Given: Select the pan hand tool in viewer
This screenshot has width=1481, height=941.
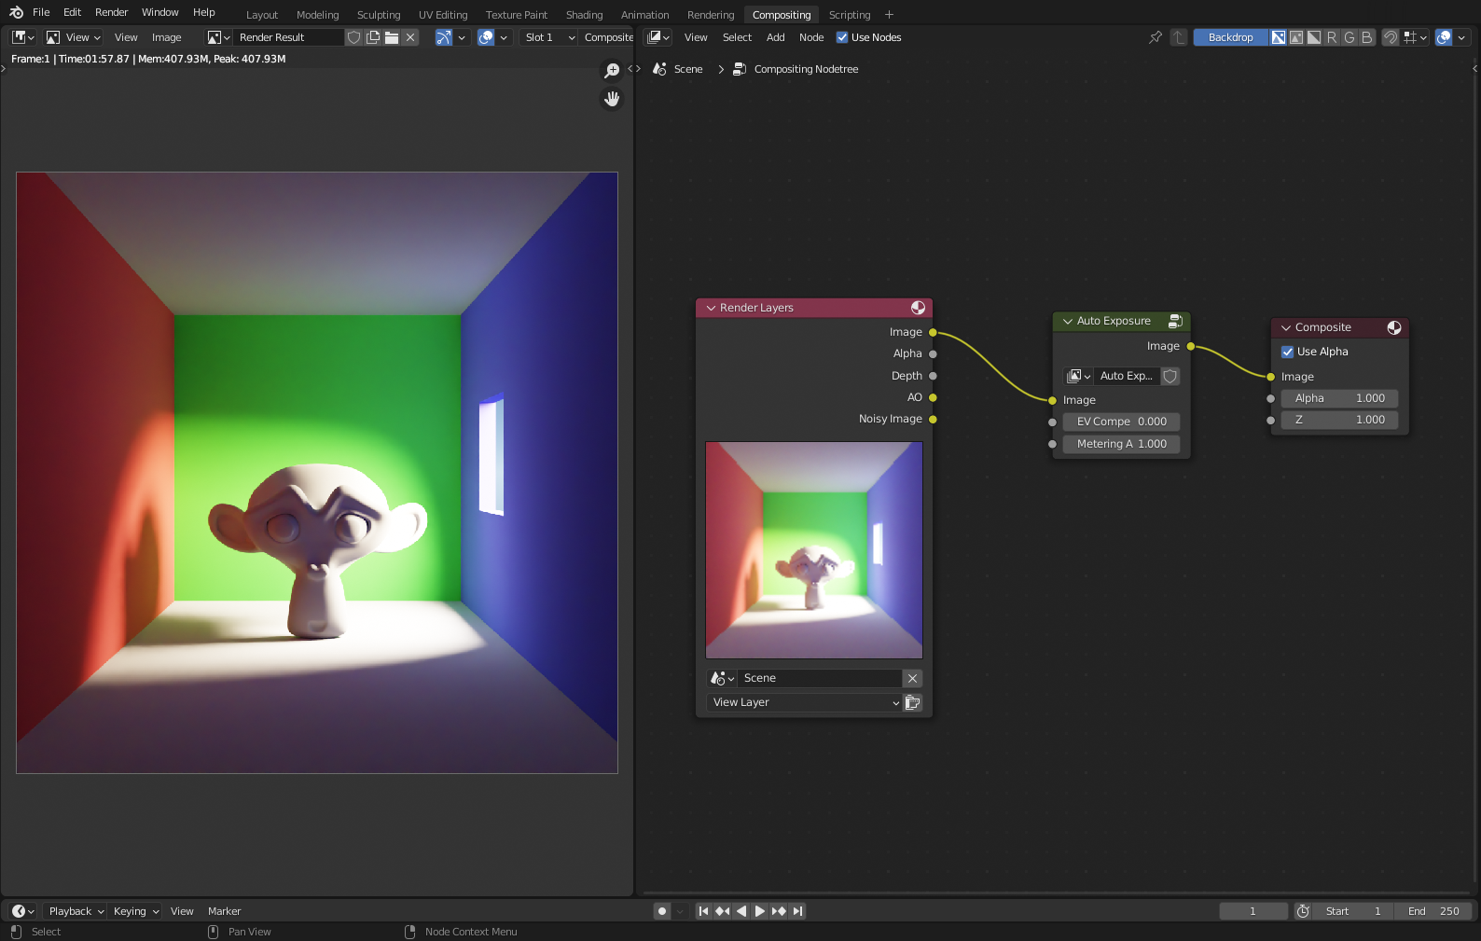Looking at the screenshot, I should [x=612, y=99].
